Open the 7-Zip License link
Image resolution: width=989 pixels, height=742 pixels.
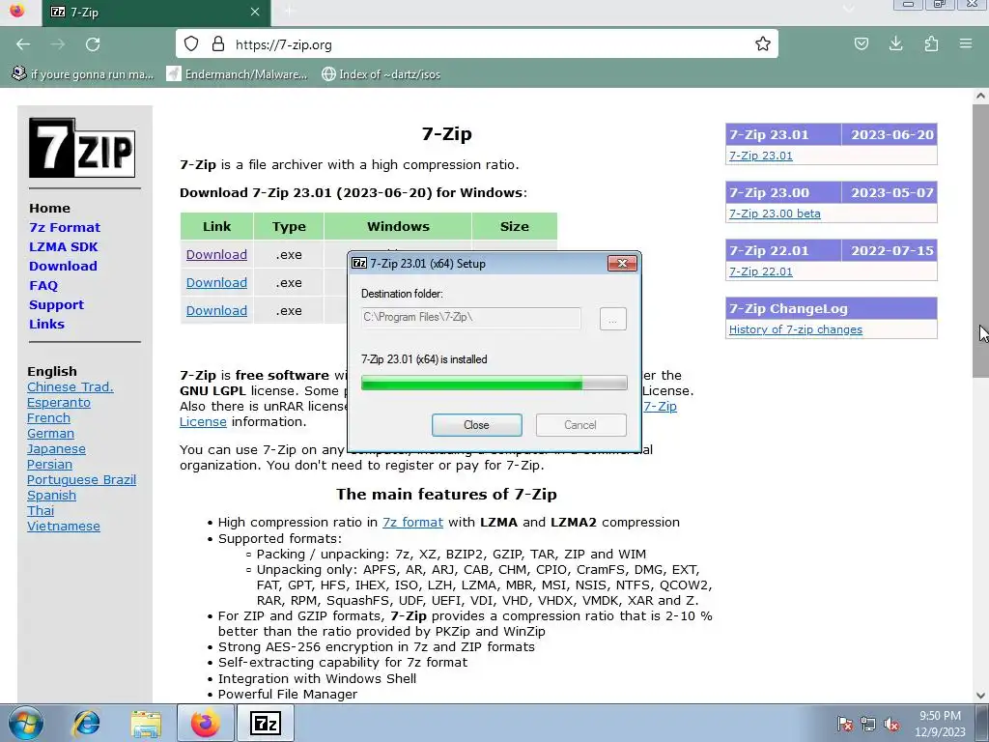tap(660, 407)
